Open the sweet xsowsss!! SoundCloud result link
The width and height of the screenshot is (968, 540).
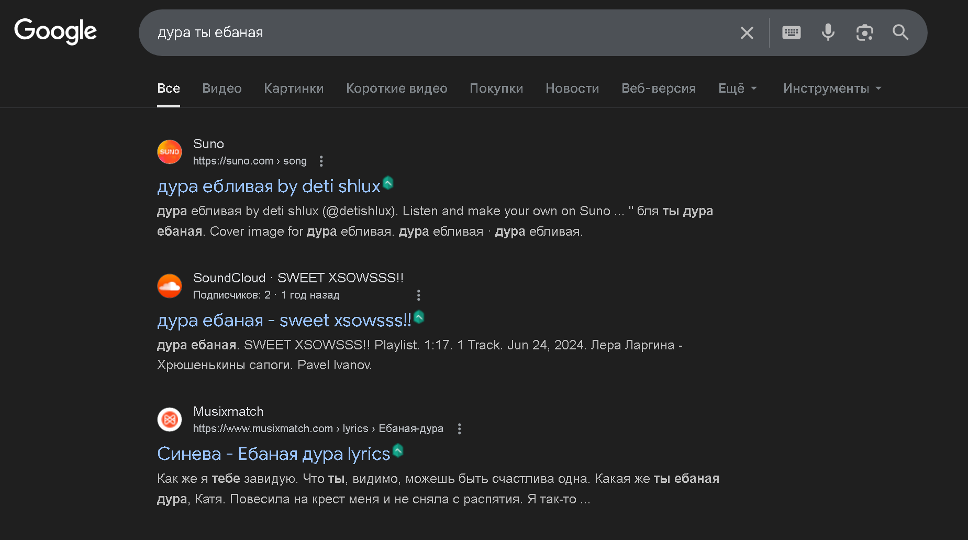284,320
